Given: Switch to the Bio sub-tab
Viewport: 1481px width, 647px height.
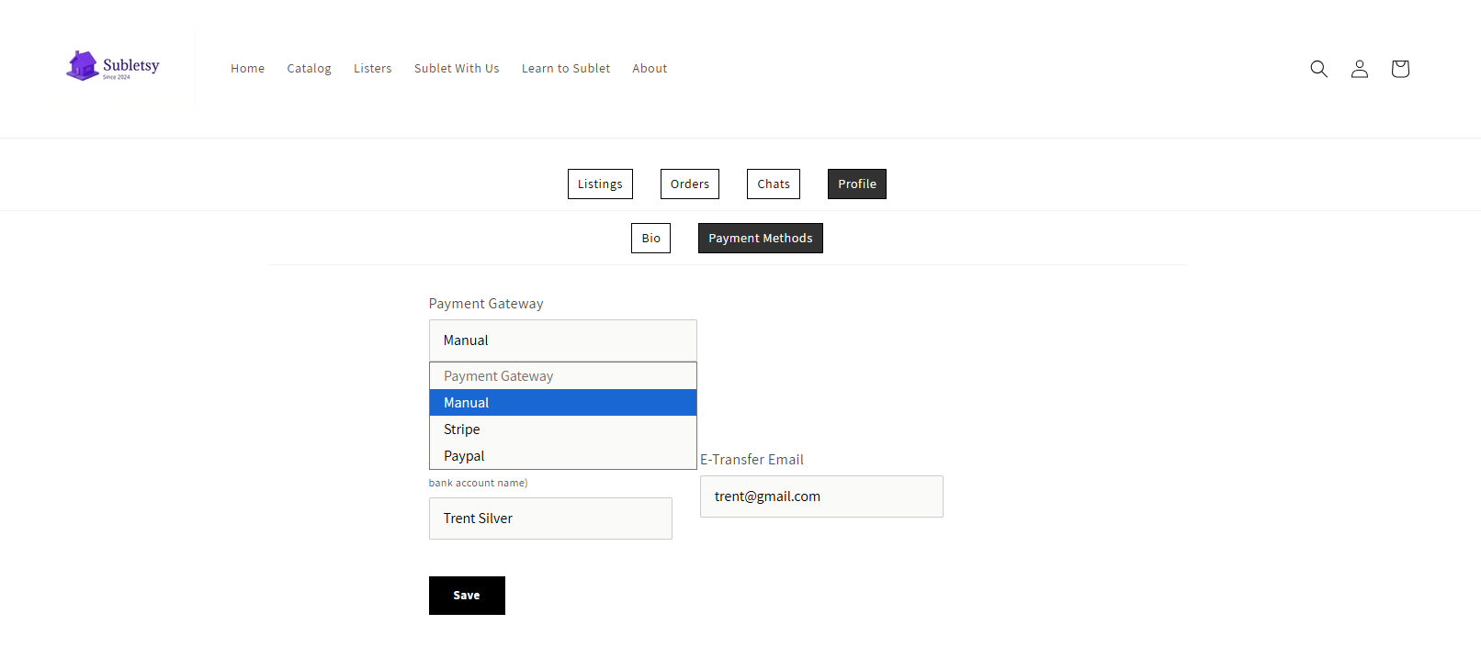Looking at the screenshot, I should point(650,239).
